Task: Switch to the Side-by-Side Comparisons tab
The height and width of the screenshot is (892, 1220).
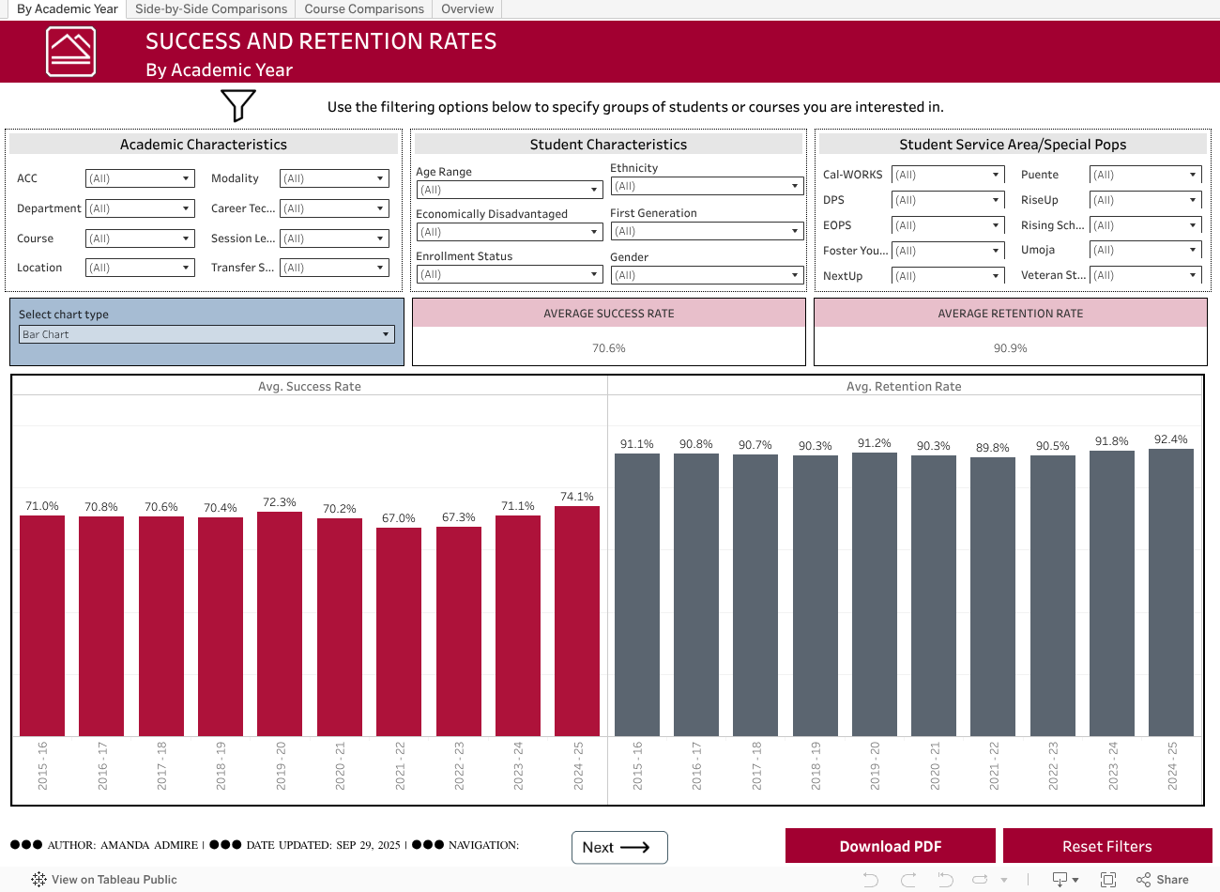Action: click(x=210, y=9)
